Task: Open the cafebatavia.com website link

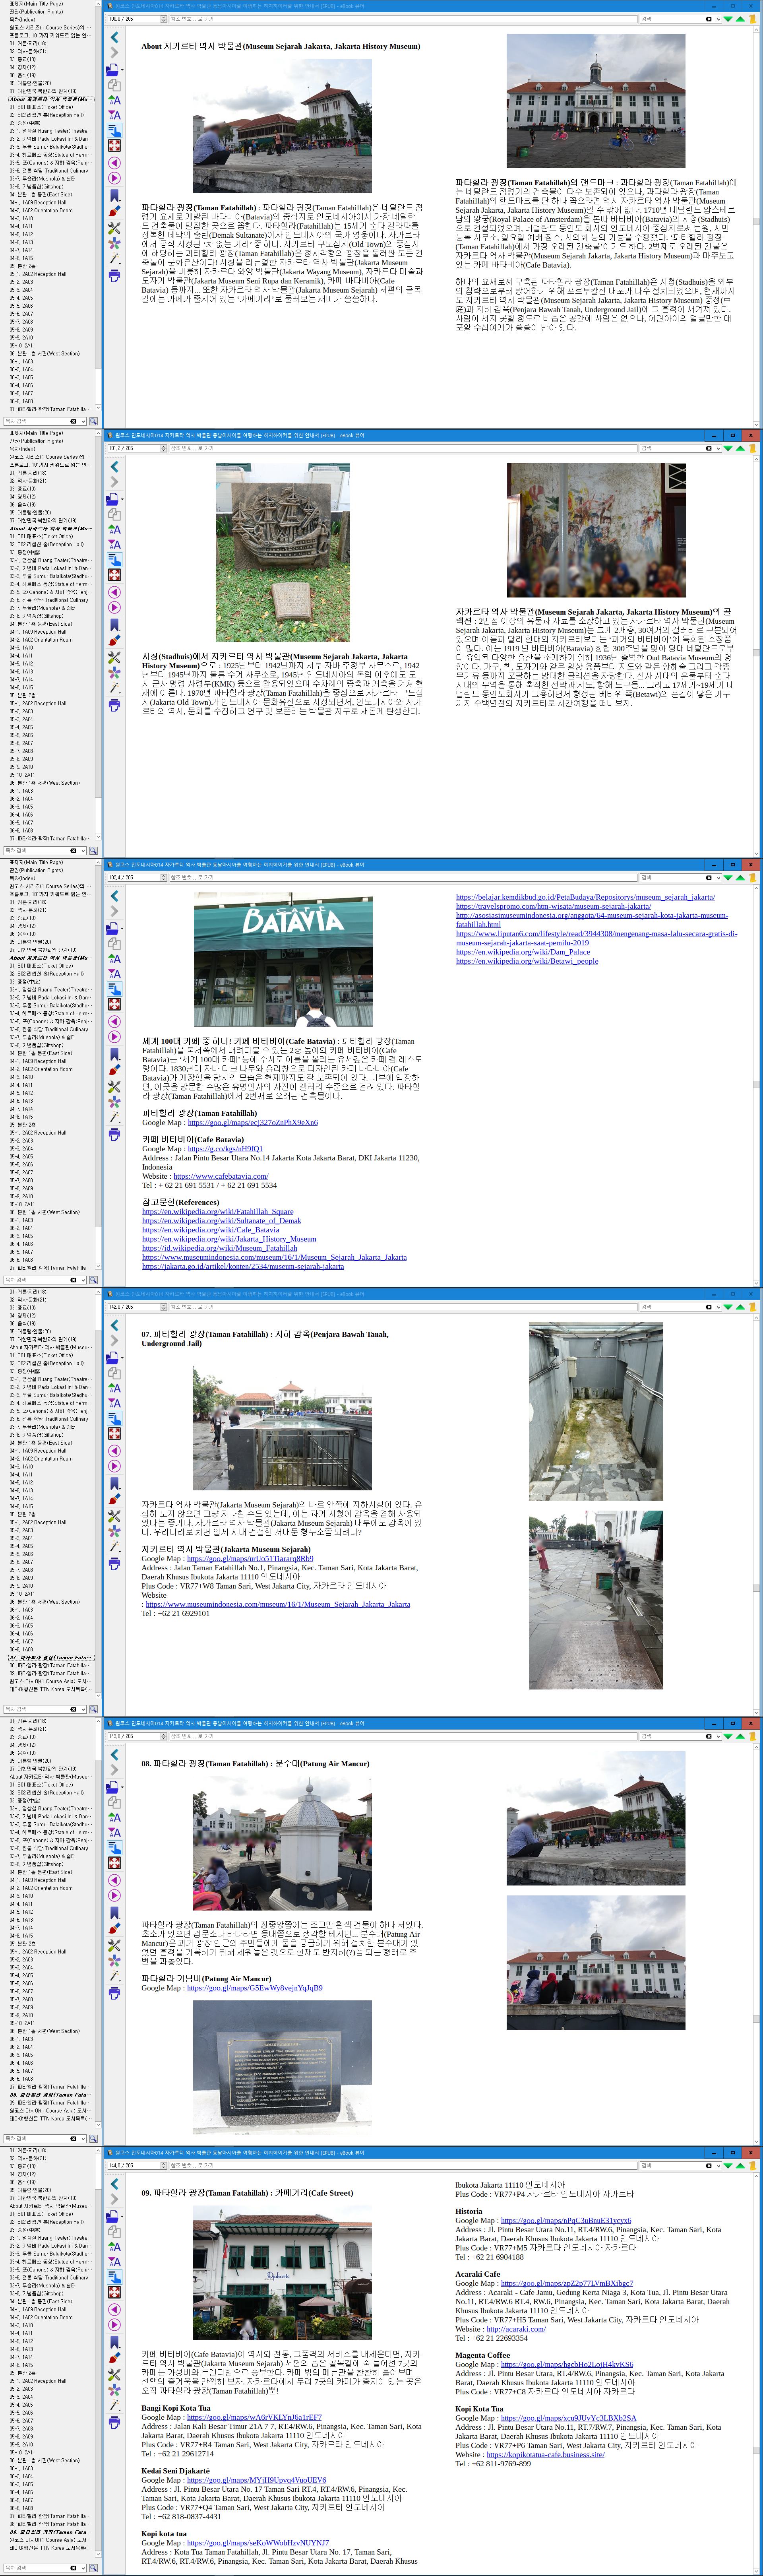Action: pos(220,1176)
